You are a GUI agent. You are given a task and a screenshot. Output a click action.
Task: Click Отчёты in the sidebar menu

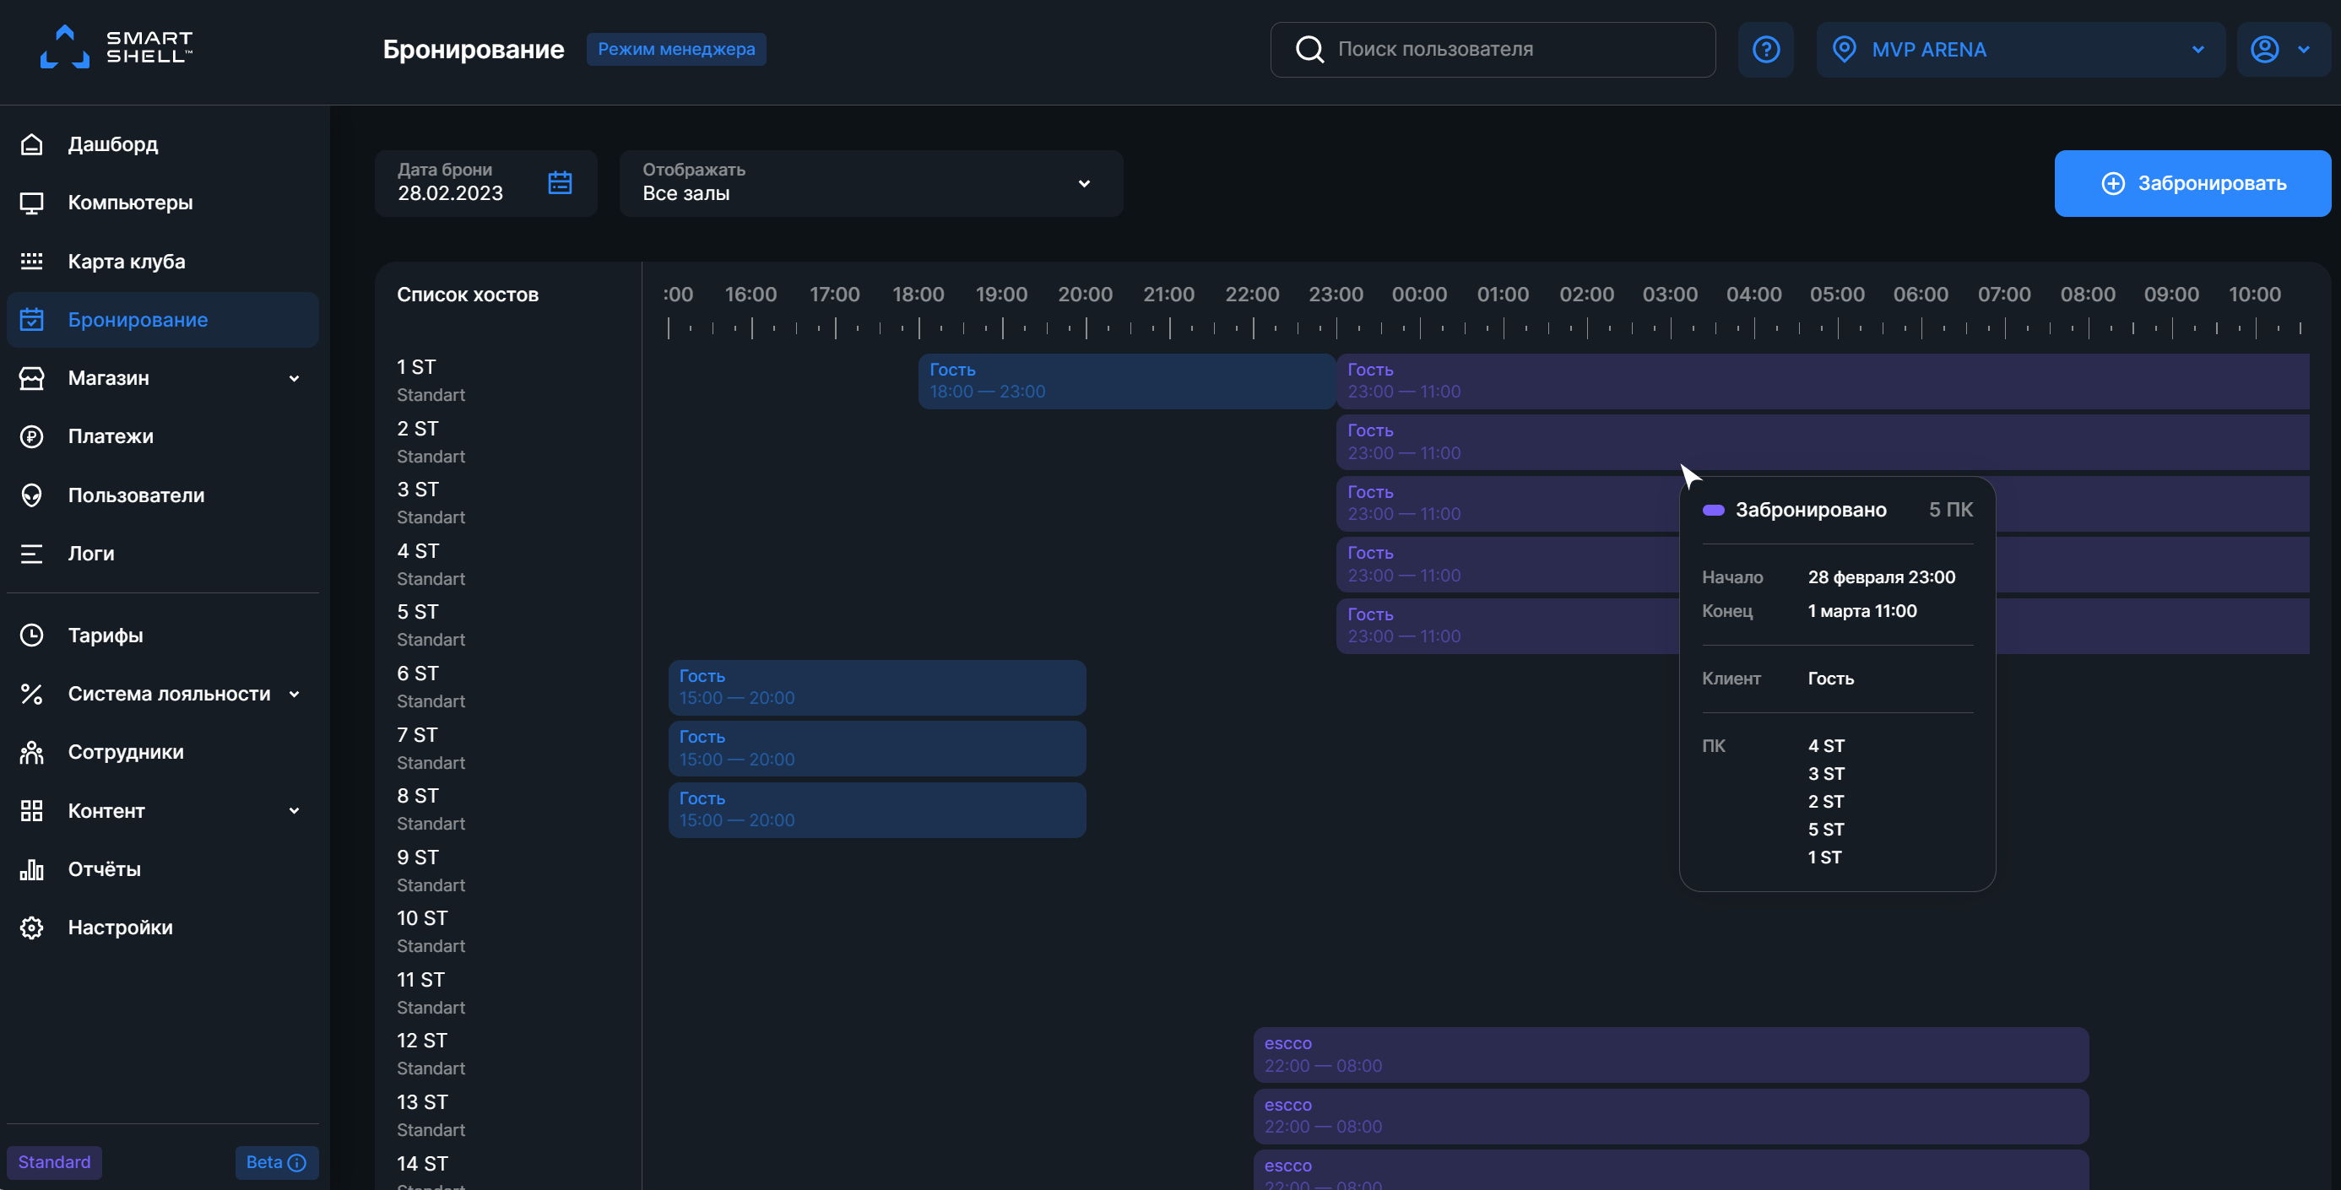pyautogui.click(x=103, y=868)
